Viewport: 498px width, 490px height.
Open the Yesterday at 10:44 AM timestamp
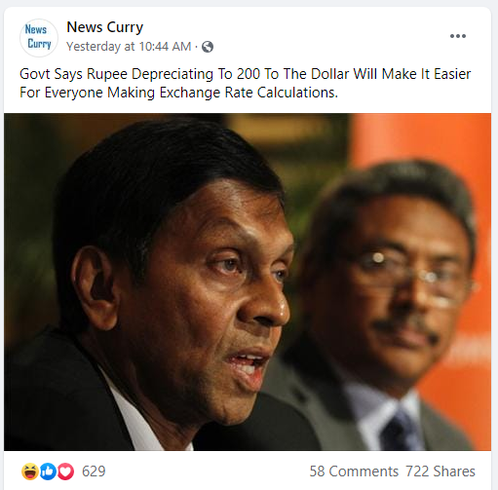pos(129,47)
